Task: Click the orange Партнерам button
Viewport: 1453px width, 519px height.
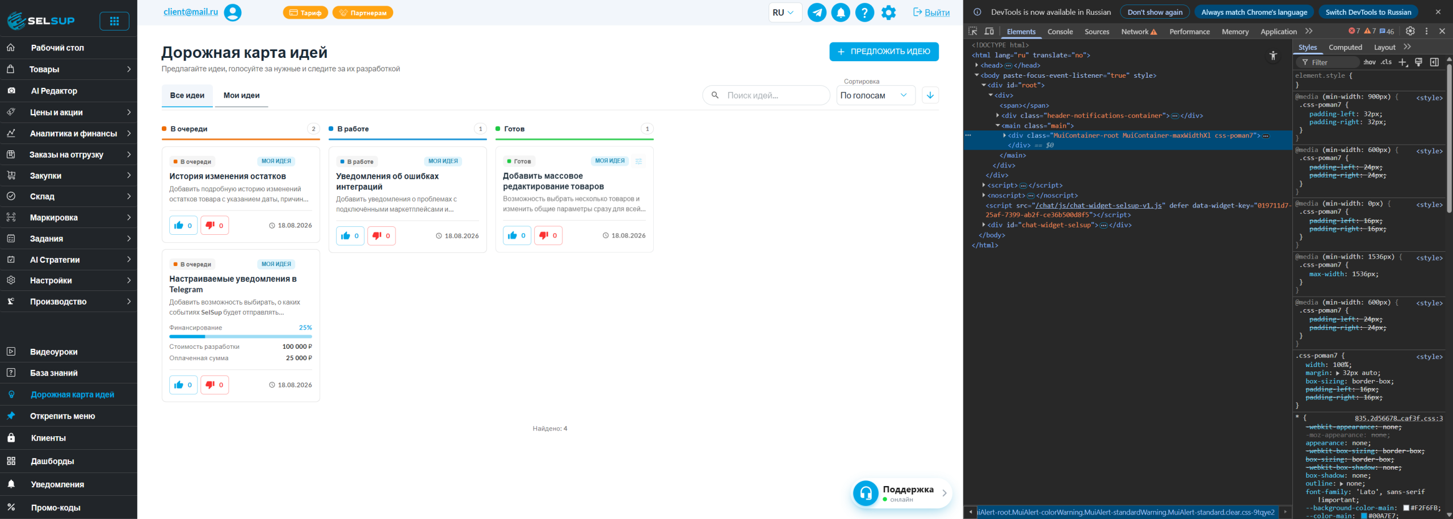Action: pyautogui.click(x=363, y=12)
